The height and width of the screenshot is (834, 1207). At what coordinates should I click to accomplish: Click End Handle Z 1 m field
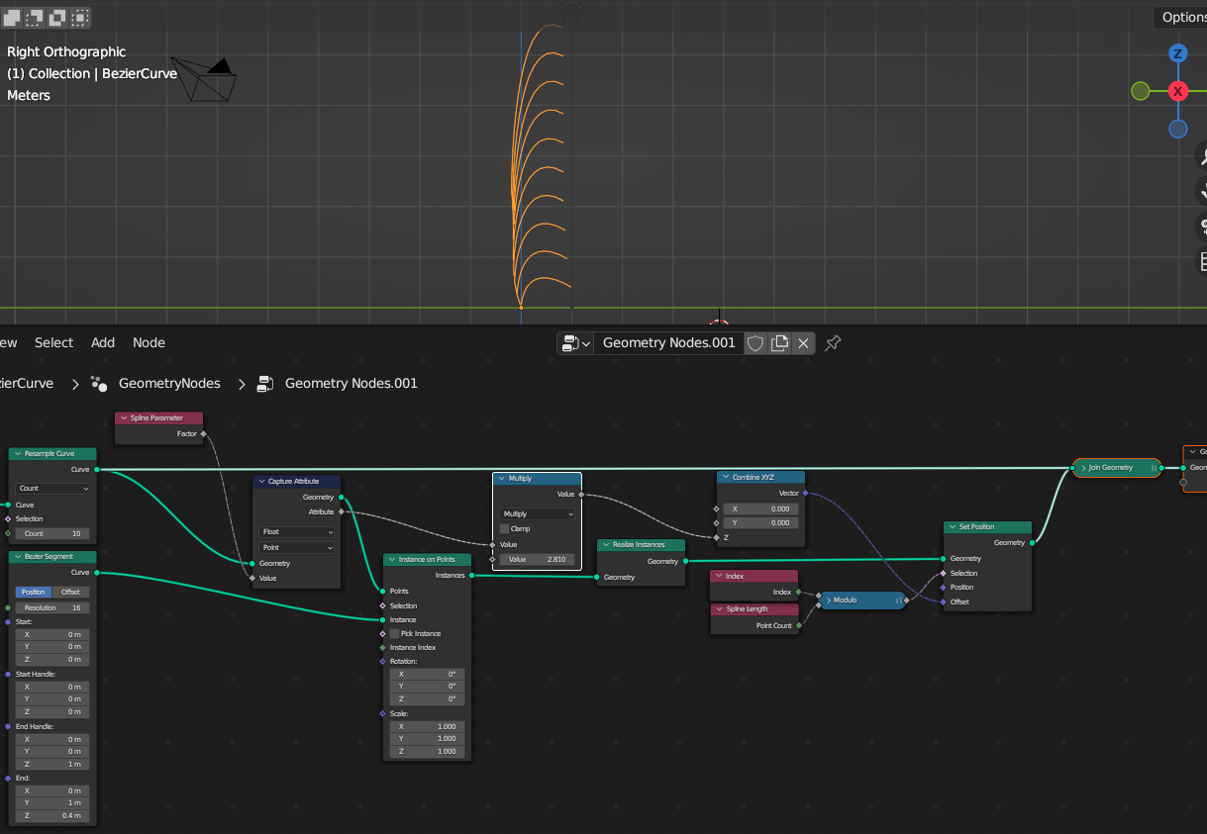point(52,765)
